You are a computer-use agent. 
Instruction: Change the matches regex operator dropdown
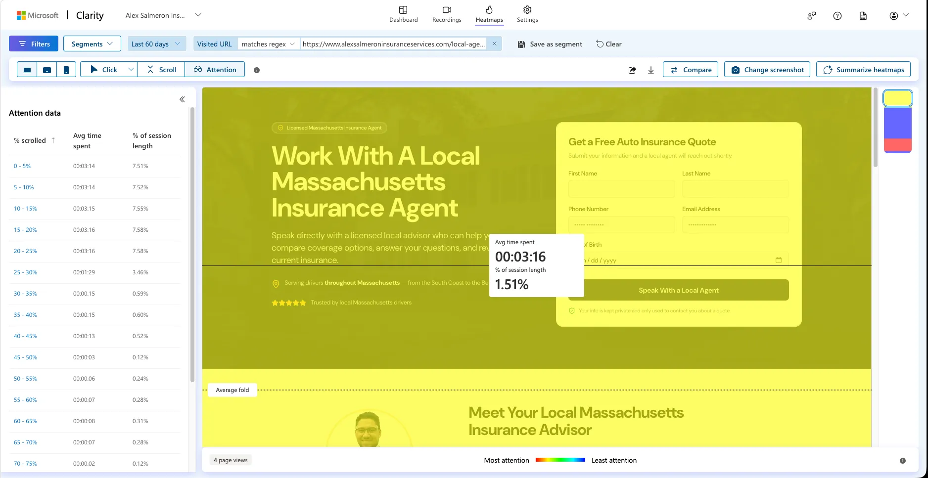pyautogui.click(x=269, y=44)
